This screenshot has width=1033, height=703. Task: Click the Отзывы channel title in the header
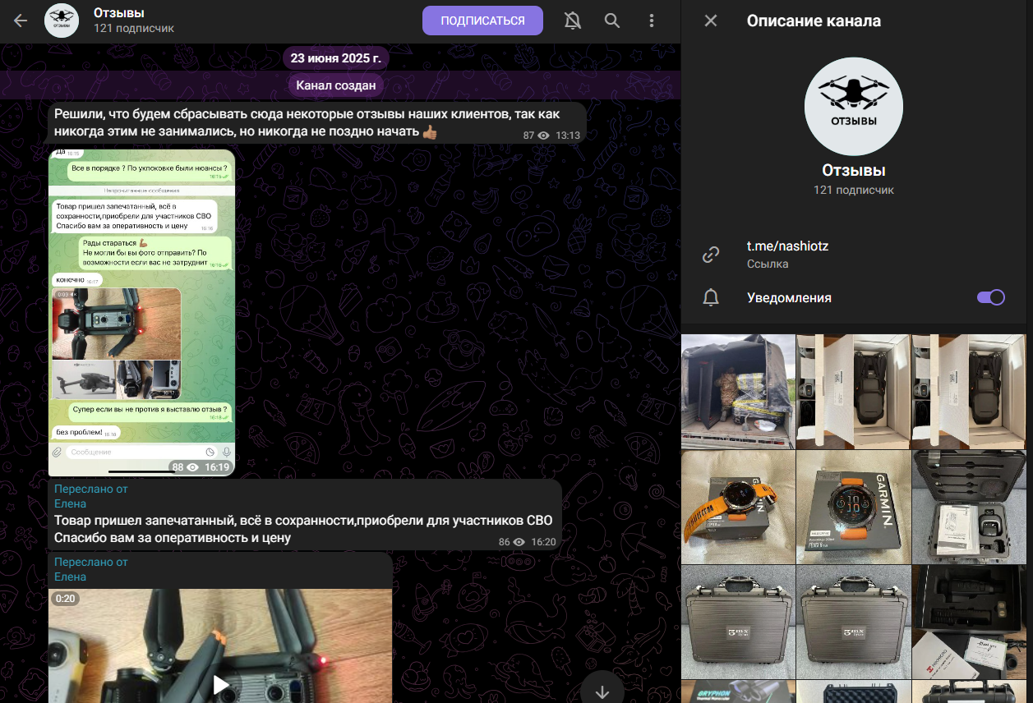121,12
